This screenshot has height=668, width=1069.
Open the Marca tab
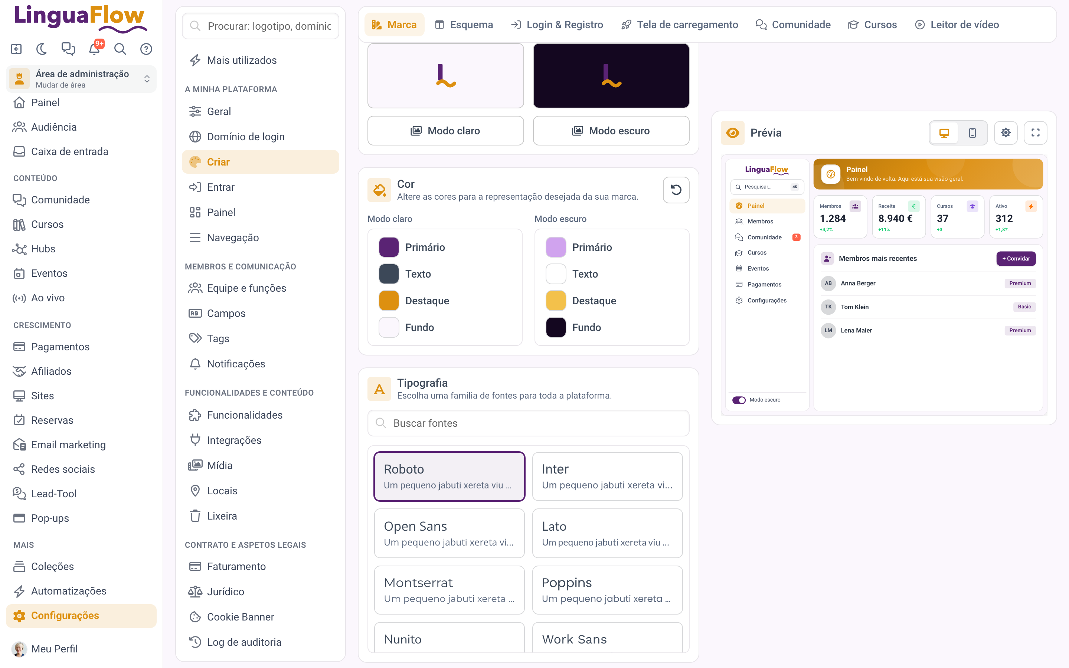(394, 25)
